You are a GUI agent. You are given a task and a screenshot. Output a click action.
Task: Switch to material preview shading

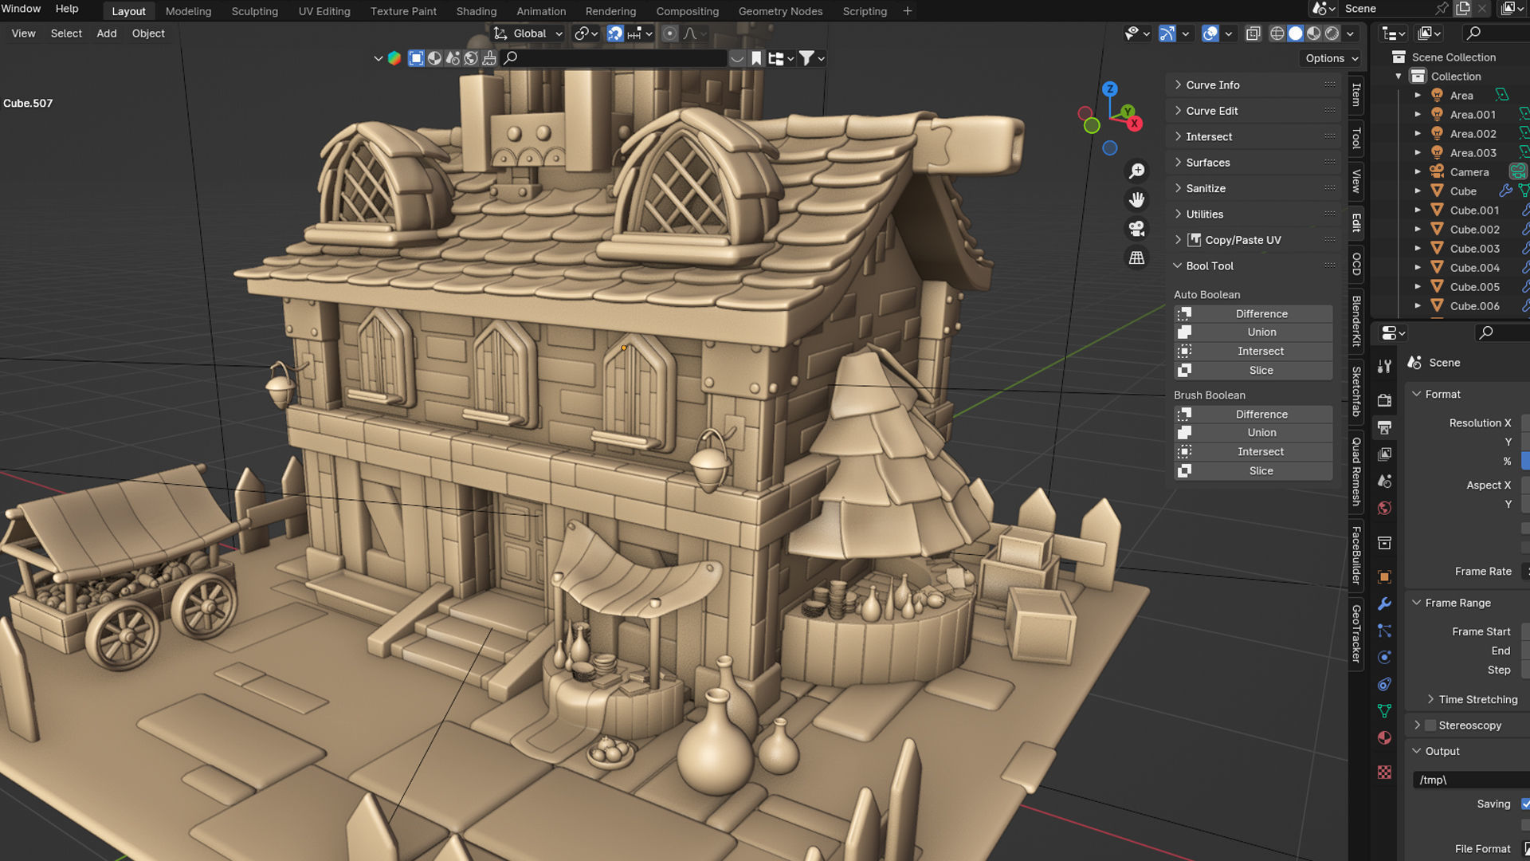(1313, 33)
